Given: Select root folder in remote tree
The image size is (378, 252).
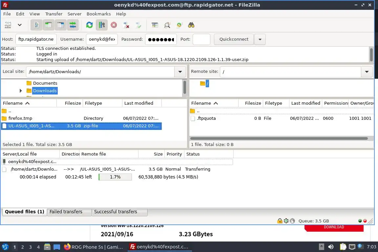Looking at the screenshot, I should pos(207,83).
